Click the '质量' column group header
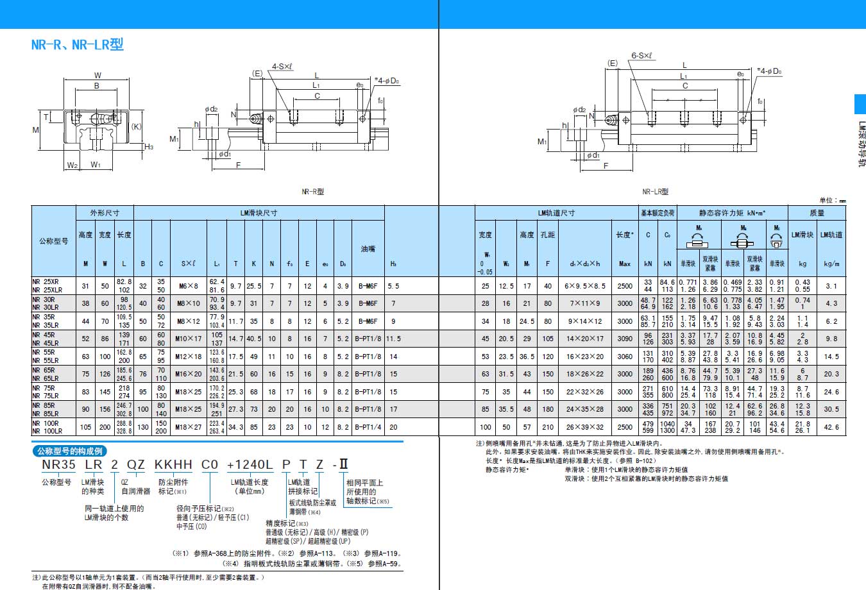This screenshot has height=590, width=866. 817,213
